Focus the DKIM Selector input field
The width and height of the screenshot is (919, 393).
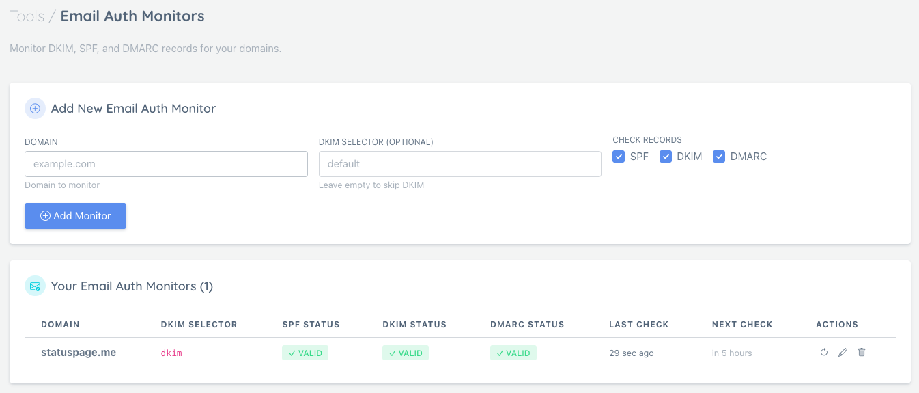tap(460, 164)
